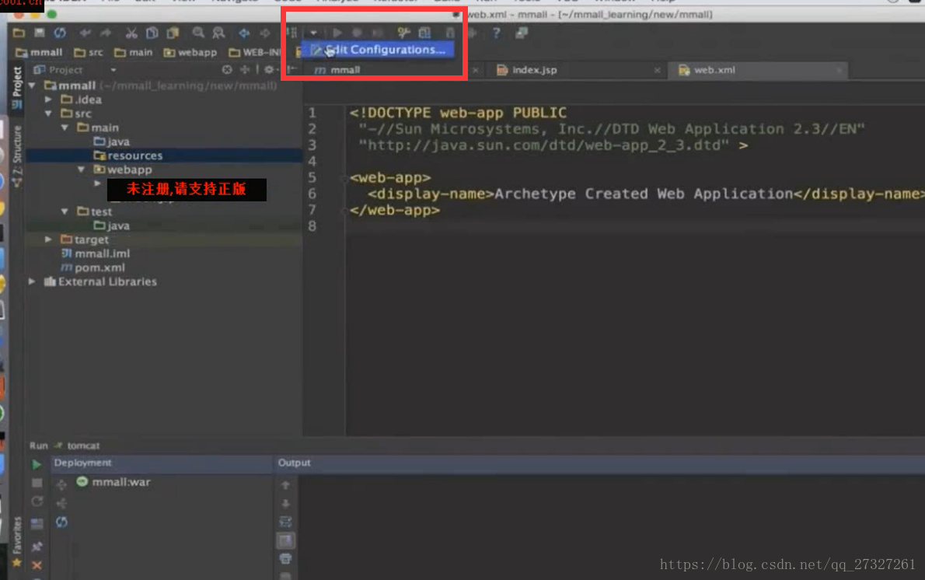Click Stop square in Run panel
The height and width of the screenshot is (580, 925).
(37, 484)
